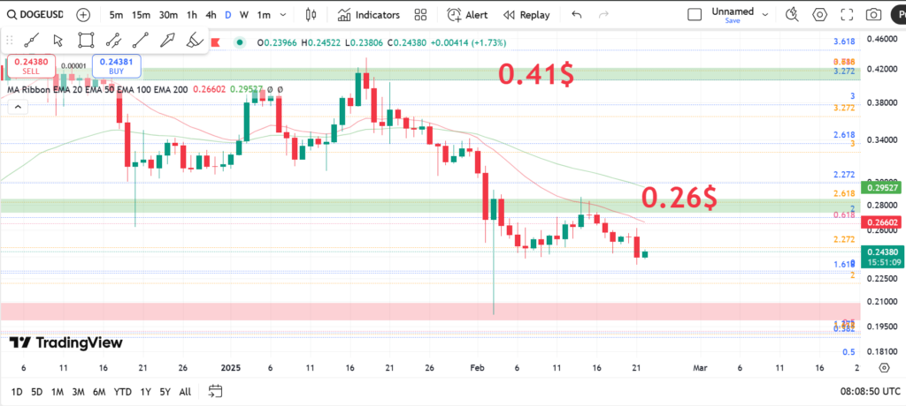
Task: Start bar Replay mode
Action: pyautogui.click(x=526, y=15)
